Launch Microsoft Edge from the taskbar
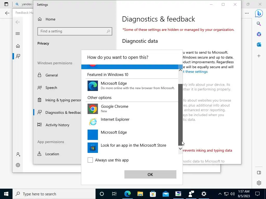The image size is (266, 199). pos(127,194)
